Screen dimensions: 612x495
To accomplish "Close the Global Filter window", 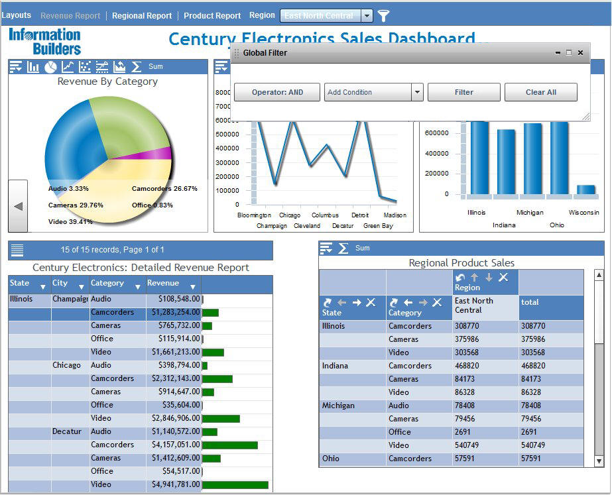I will pyautogui.click(x=580, y=52).
